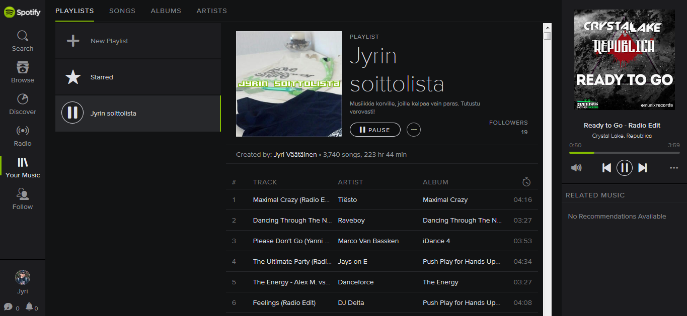687x316 pixels.
Task: Click the Spotify logo
Action: point(23,12)
